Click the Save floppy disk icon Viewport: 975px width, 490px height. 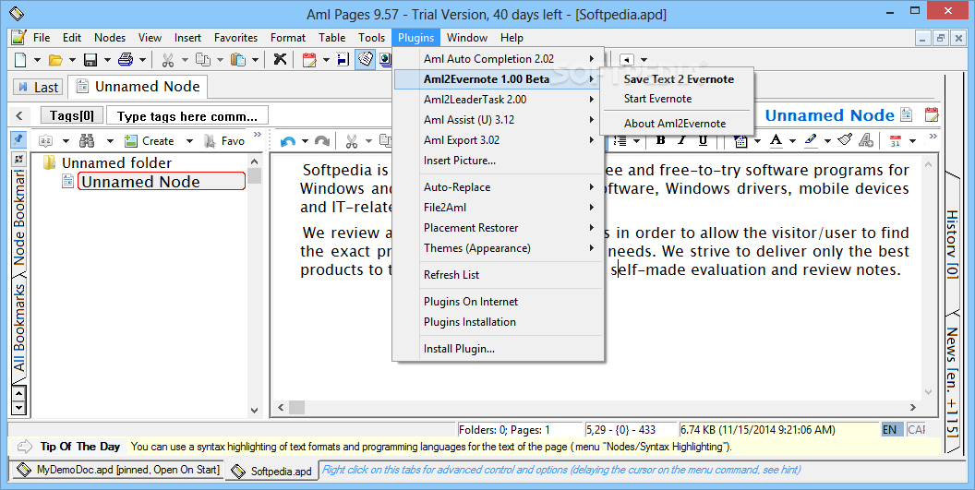90,60
